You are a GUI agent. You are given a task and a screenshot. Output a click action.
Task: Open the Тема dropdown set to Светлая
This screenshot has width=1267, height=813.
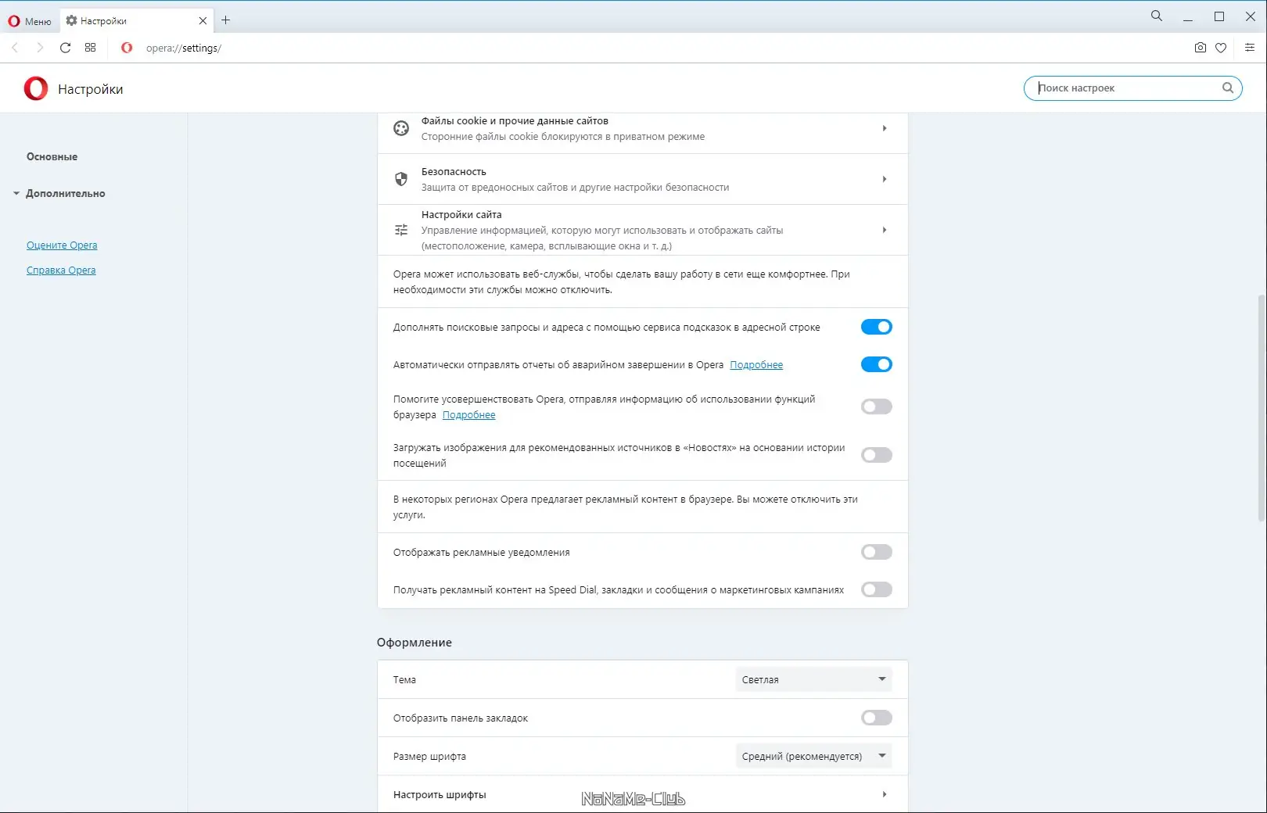(813, 679)
